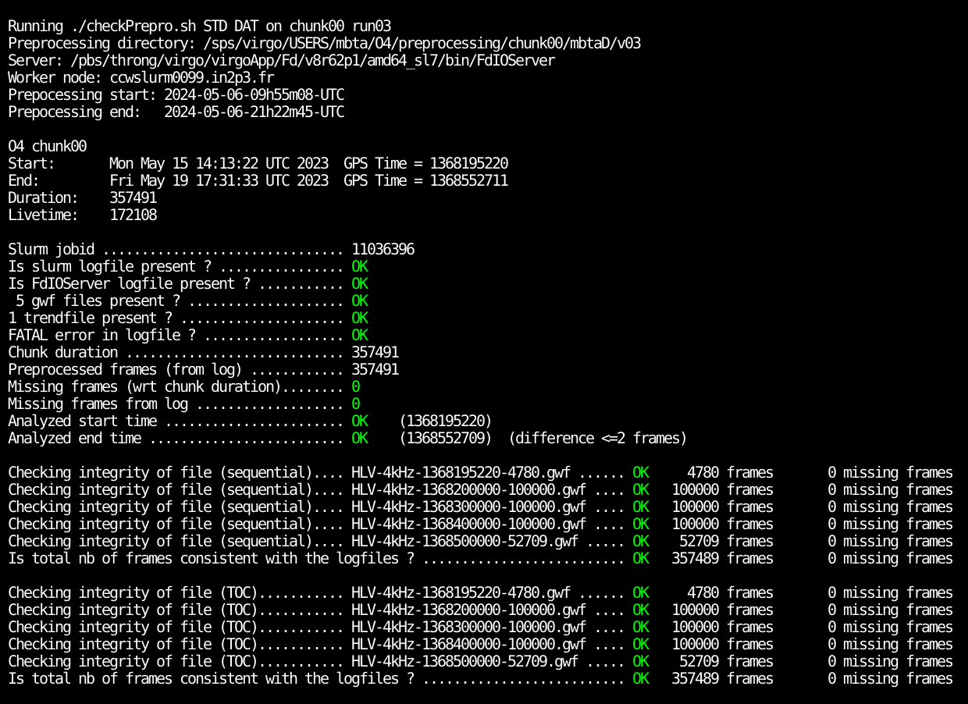This screenshot has width=968, height=704.
Task: Click the FdIOServer server binary path
Action: [x=312, y=60]
